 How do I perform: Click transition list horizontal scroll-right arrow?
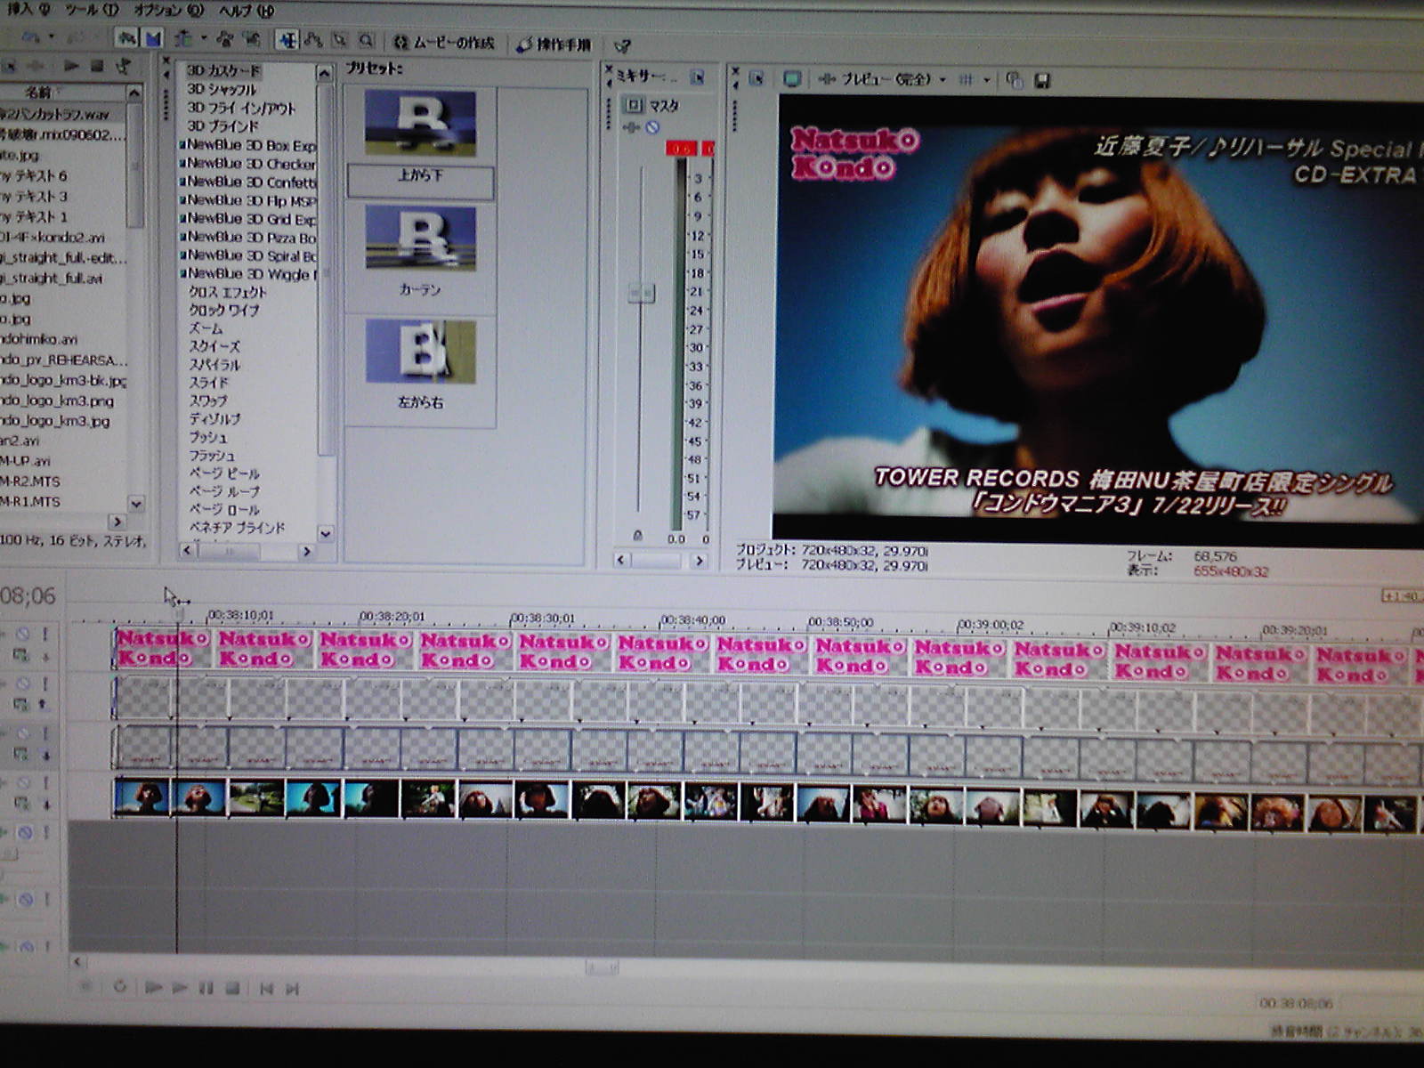tap(305, 552)
